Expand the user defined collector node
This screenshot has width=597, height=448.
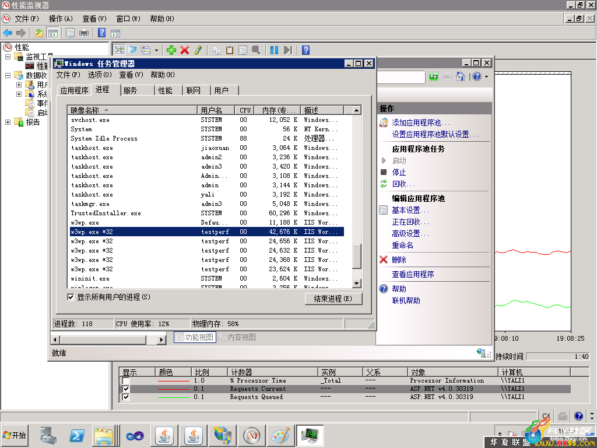tap(19, 85)
